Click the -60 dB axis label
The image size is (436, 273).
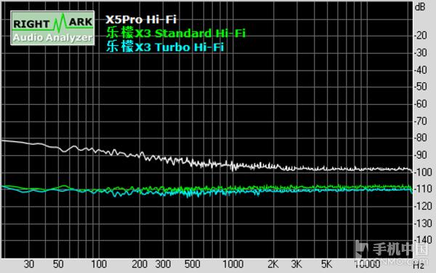[x=421, y=103]
